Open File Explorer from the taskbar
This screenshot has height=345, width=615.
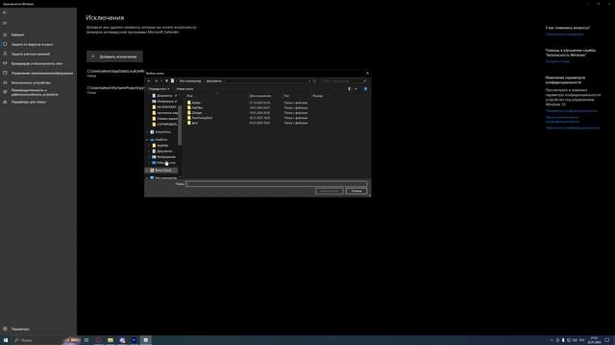[x=111, y=340]
